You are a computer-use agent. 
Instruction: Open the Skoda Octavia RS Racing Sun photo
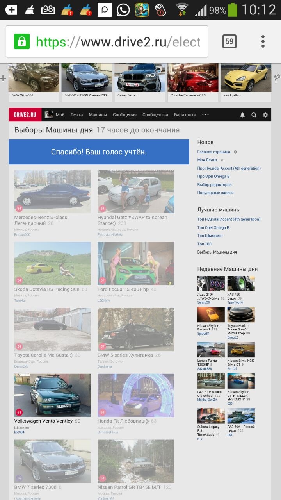[x=52, y=264]
